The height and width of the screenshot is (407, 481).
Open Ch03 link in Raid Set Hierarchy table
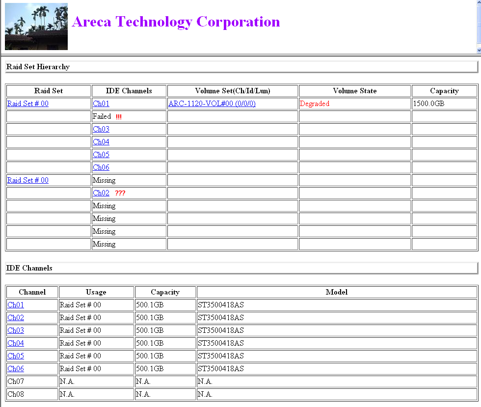point(101,129)
